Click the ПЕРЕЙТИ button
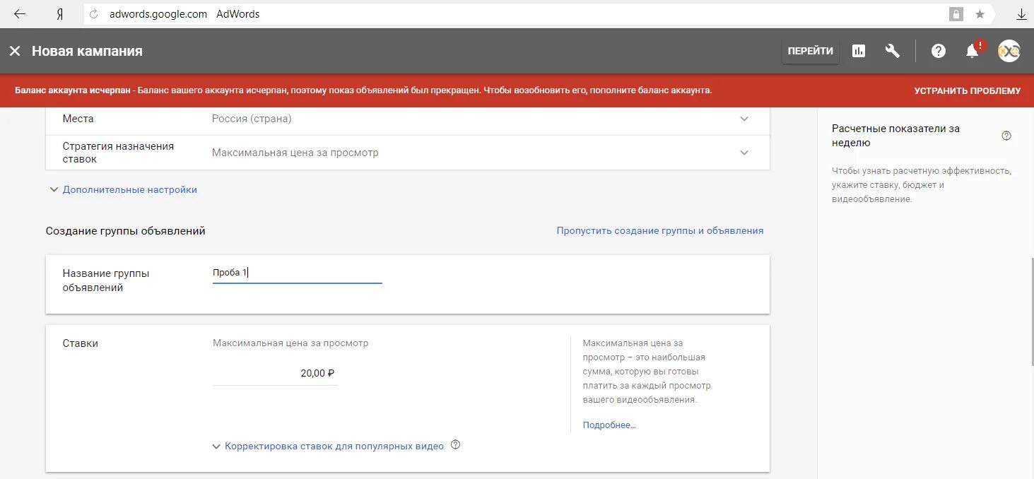The height and width of the screenshot is (479, 1034). pyautogui.click(x=811, y=51)
